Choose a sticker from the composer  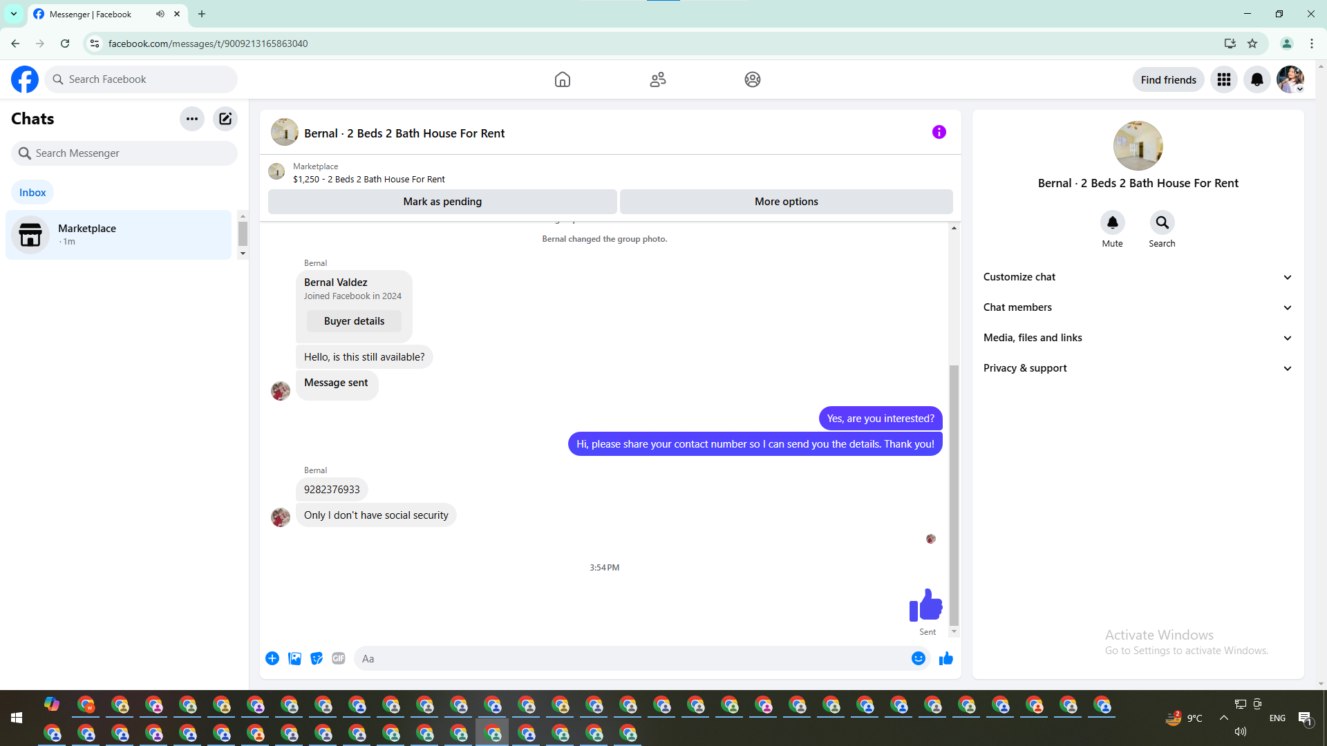point(317,658)
